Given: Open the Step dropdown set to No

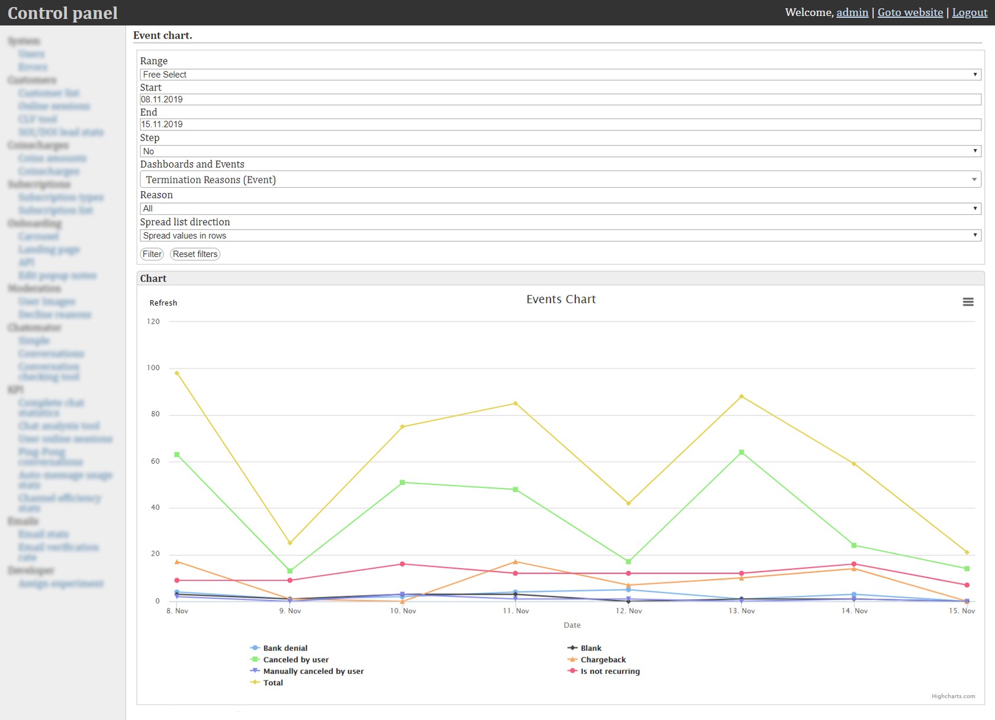Looking at the screenshot, I should coord(560,152).
